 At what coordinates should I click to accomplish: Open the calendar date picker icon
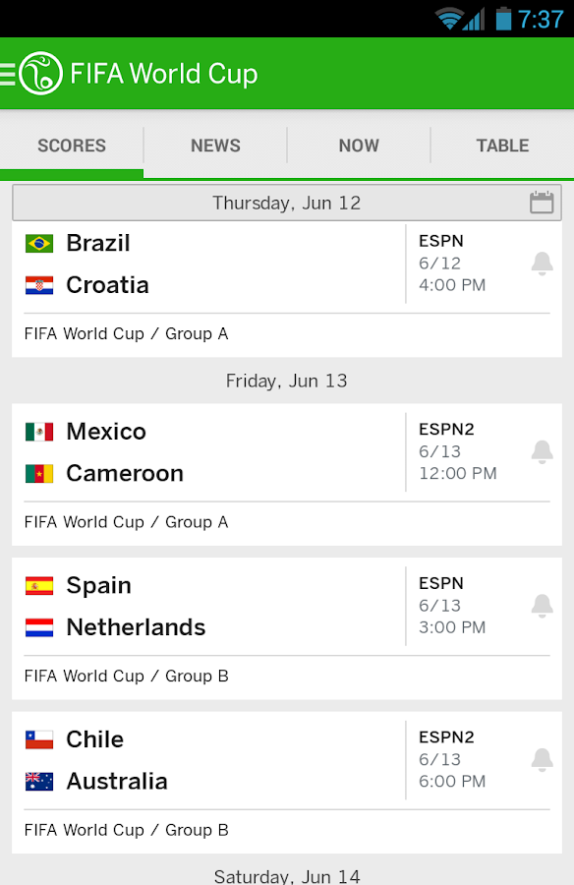coord(542,202)
